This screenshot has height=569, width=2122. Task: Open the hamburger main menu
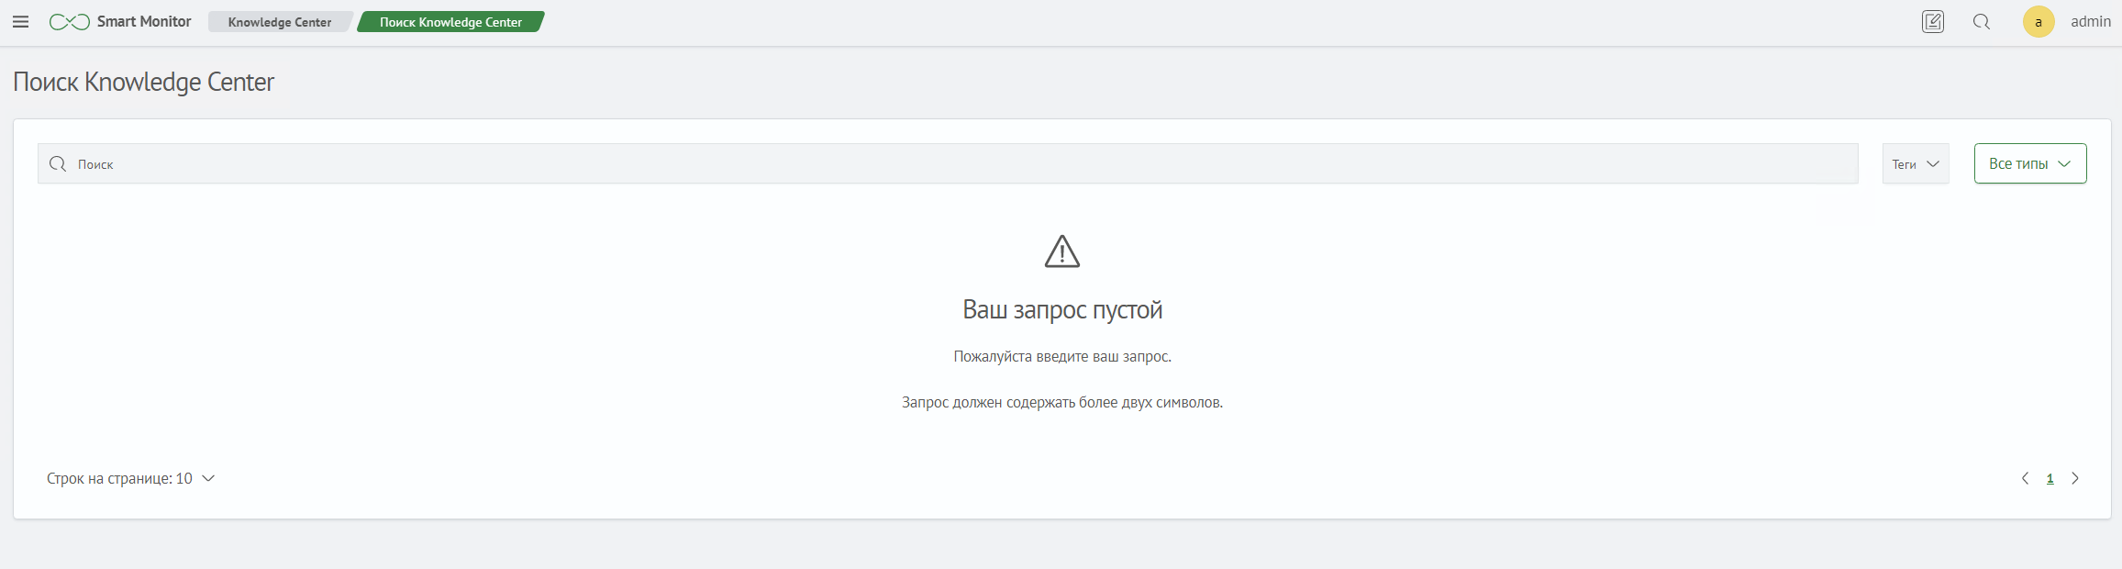tap(20, 22)
